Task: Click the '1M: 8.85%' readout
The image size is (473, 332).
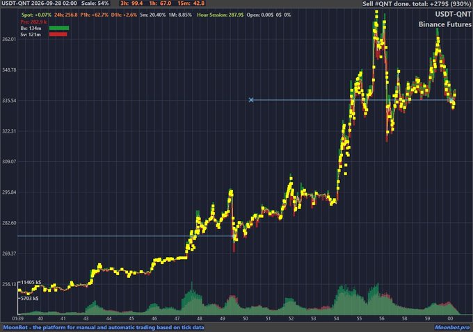Action: click(179, 15)
